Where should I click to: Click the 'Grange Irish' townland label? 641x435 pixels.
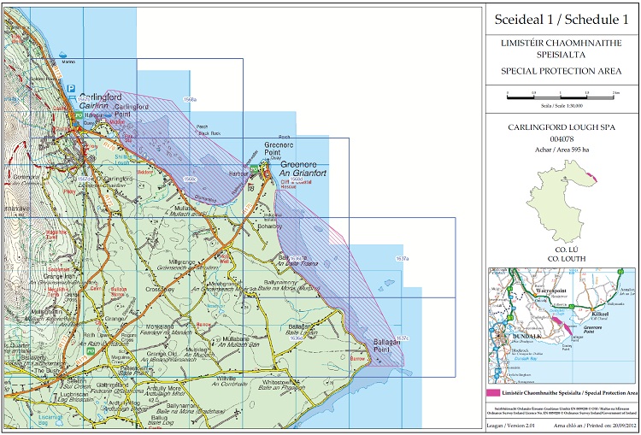[61, 276]
